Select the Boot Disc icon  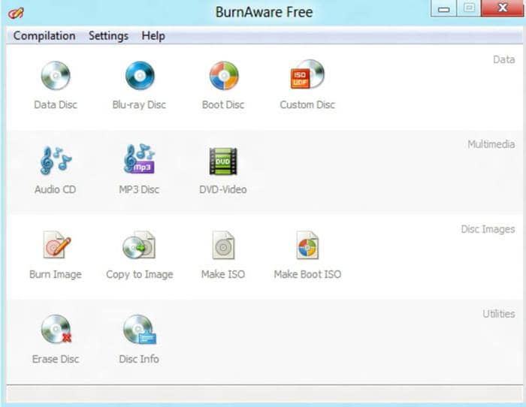(x=224, y=76)
